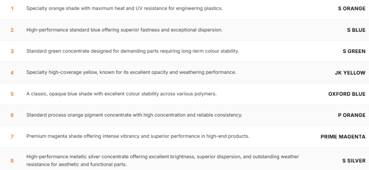Select the S SILVER product name

click(x=354, y=161)
